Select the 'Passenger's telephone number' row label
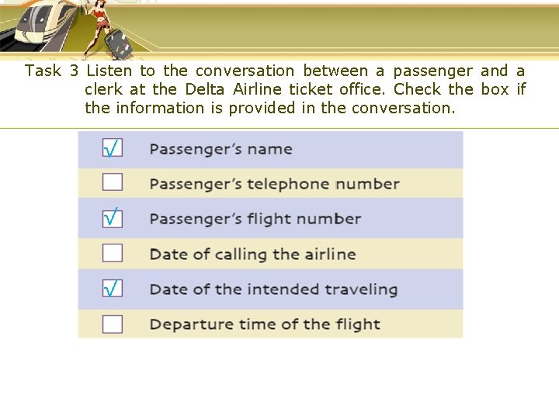The image size is (559, 419). tap(274, 184)
